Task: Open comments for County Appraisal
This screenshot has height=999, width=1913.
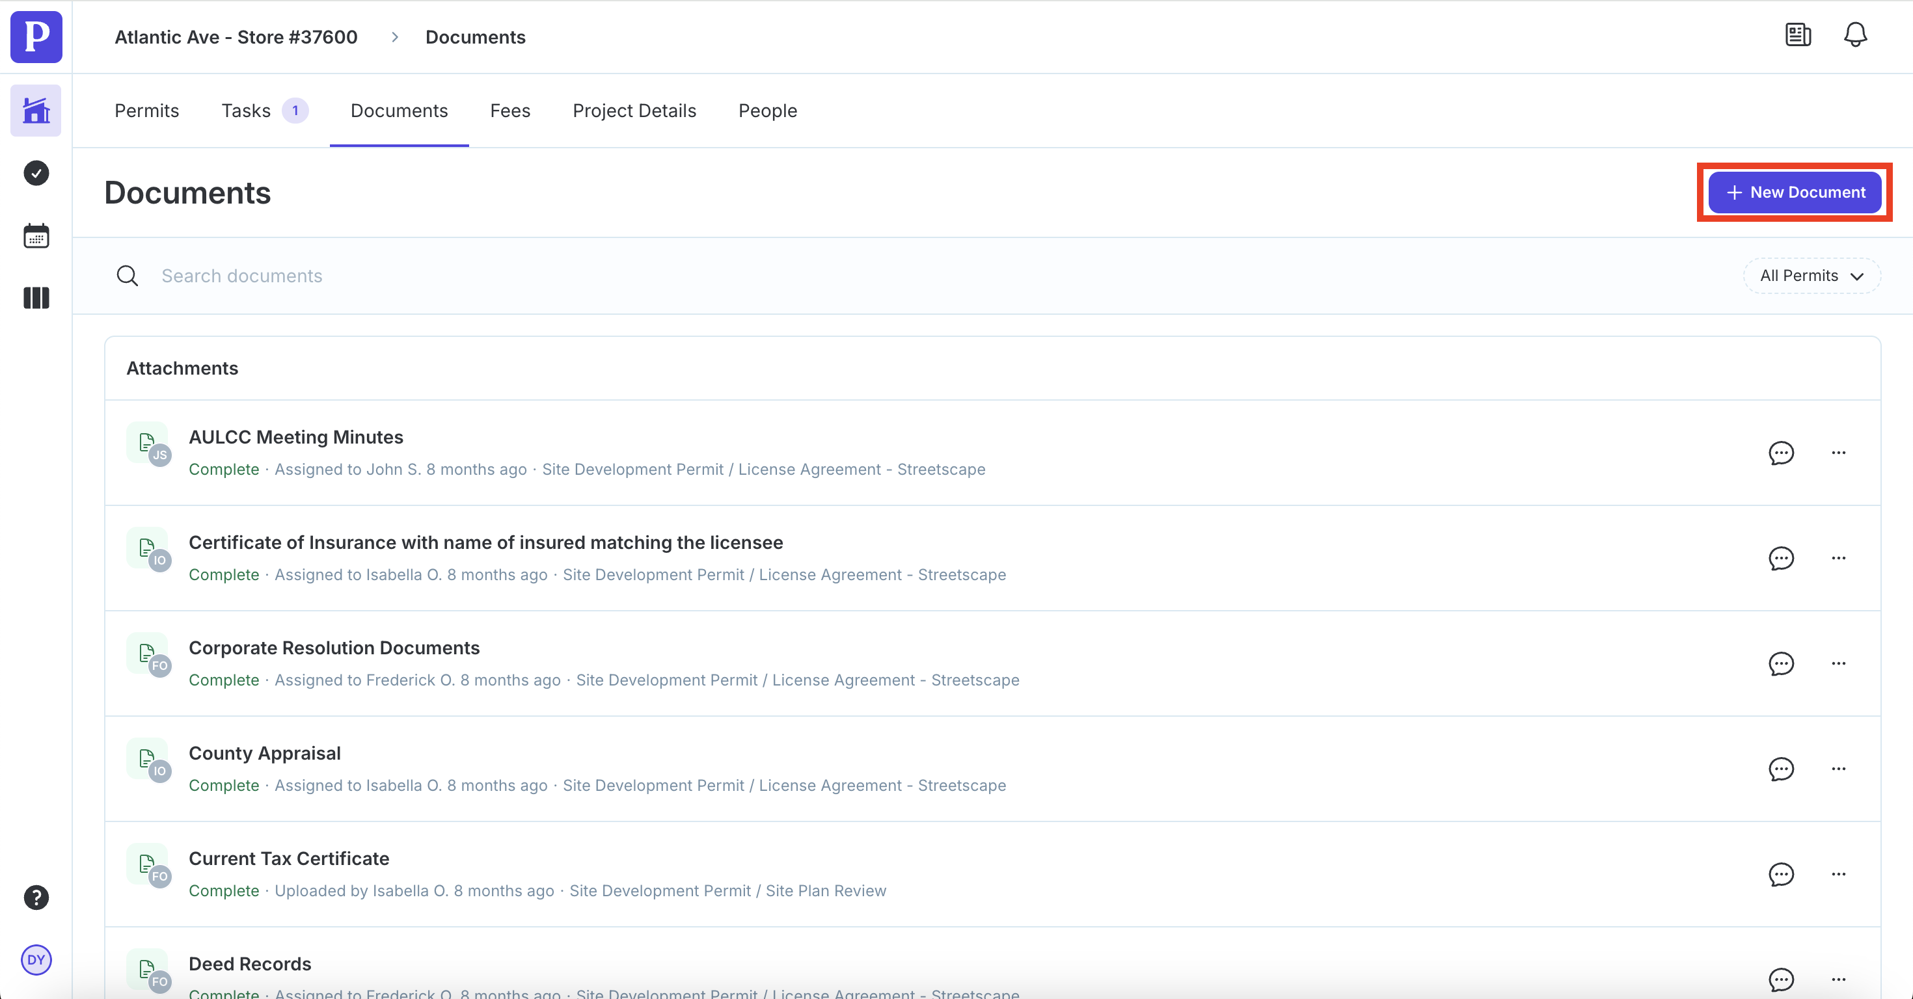Action: 1781,769
